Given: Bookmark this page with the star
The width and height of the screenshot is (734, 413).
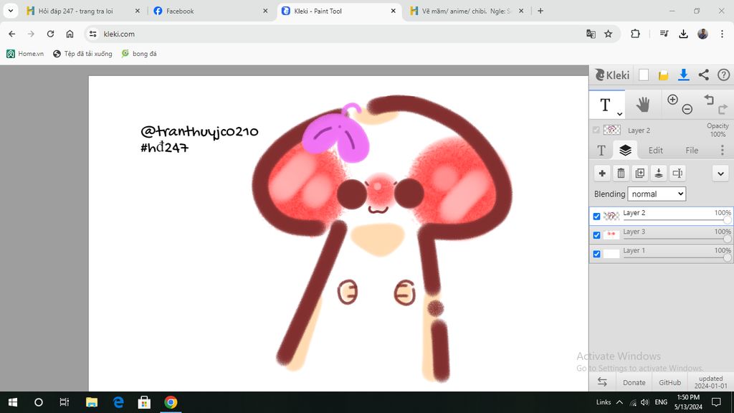Looking at the screenshot, I should pos(608,34).
